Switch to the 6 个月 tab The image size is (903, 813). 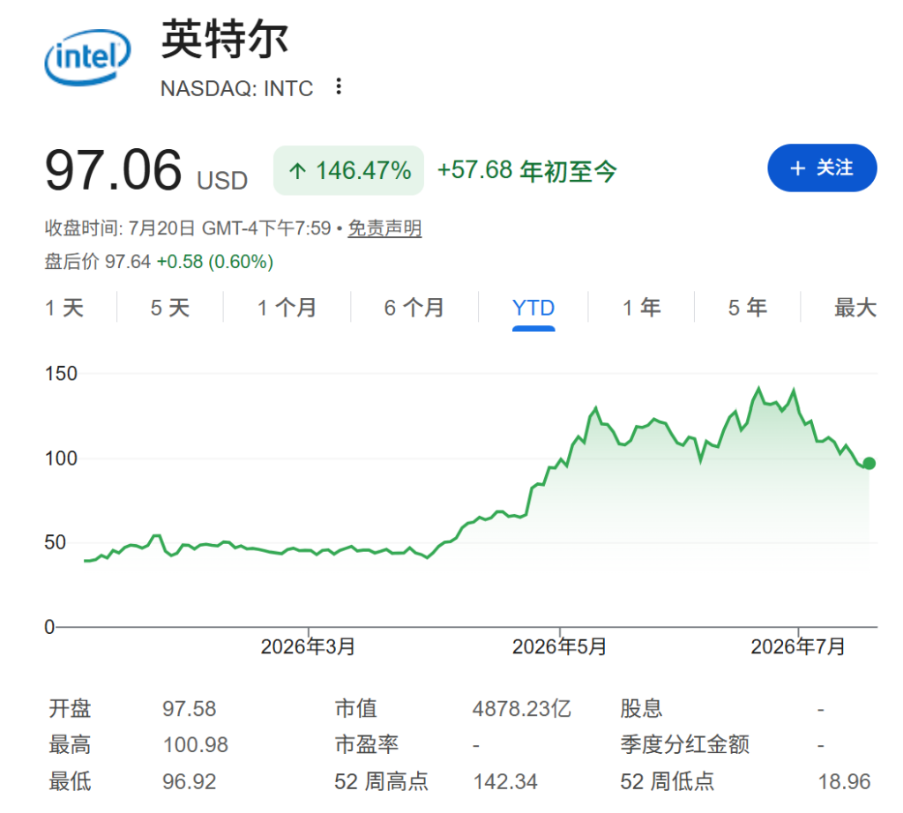(414, 308)
